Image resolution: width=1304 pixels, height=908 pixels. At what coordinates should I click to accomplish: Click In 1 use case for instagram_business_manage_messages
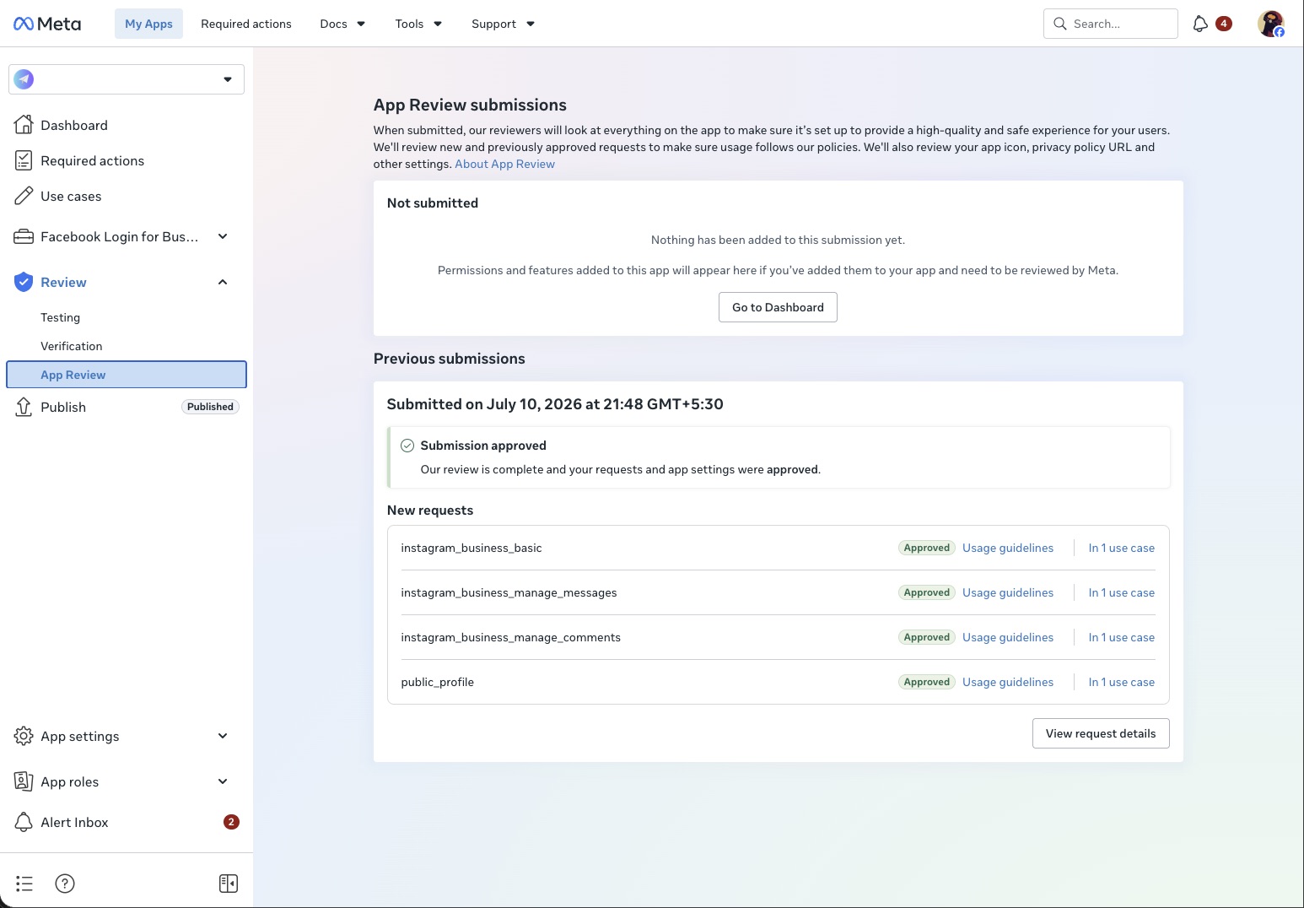pos(1122,592)
